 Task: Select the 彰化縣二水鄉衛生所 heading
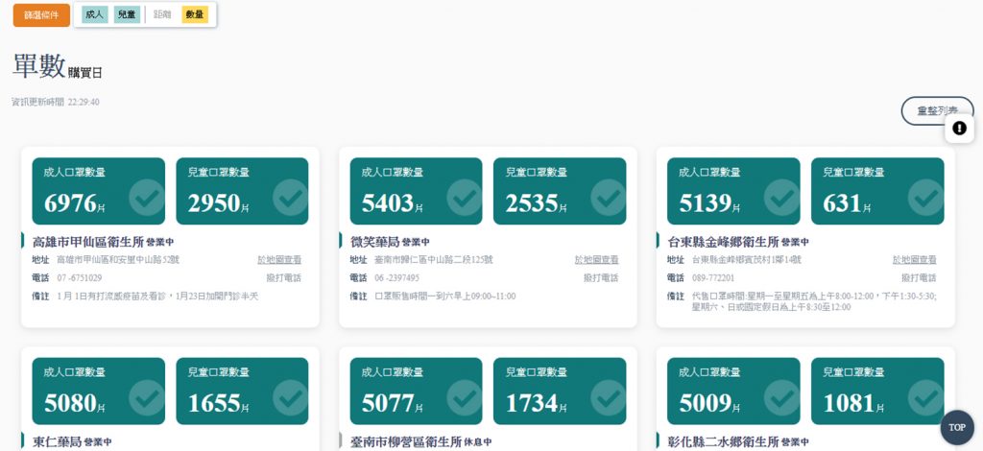click(723, 442)
